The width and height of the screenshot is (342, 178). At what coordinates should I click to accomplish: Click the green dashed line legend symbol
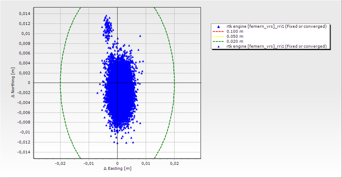(x=218, y=41)
